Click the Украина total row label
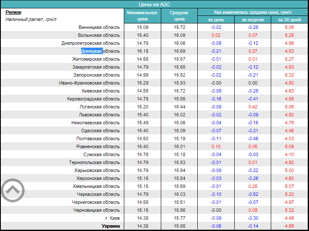 point(110,226)
